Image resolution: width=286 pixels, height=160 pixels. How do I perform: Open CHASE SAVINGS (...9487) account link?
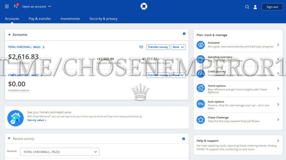pos(23,75)
